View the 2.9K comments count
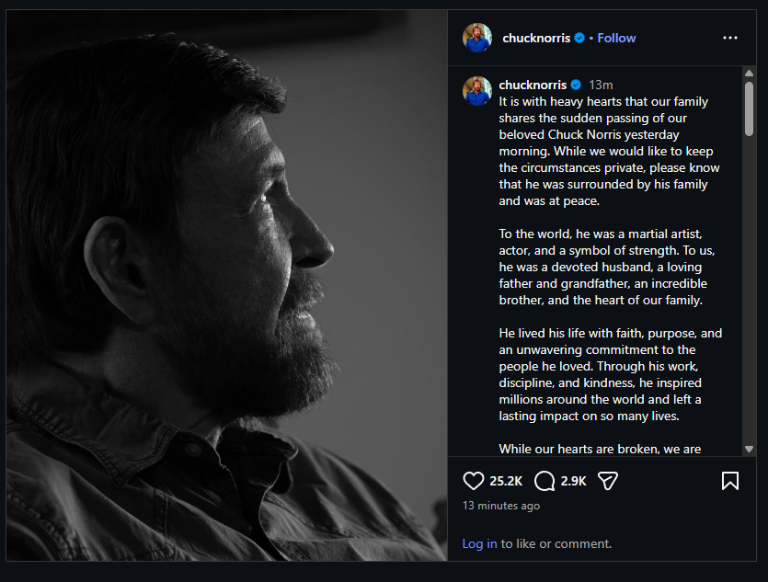768x582 pixels. tap(573, 481)
